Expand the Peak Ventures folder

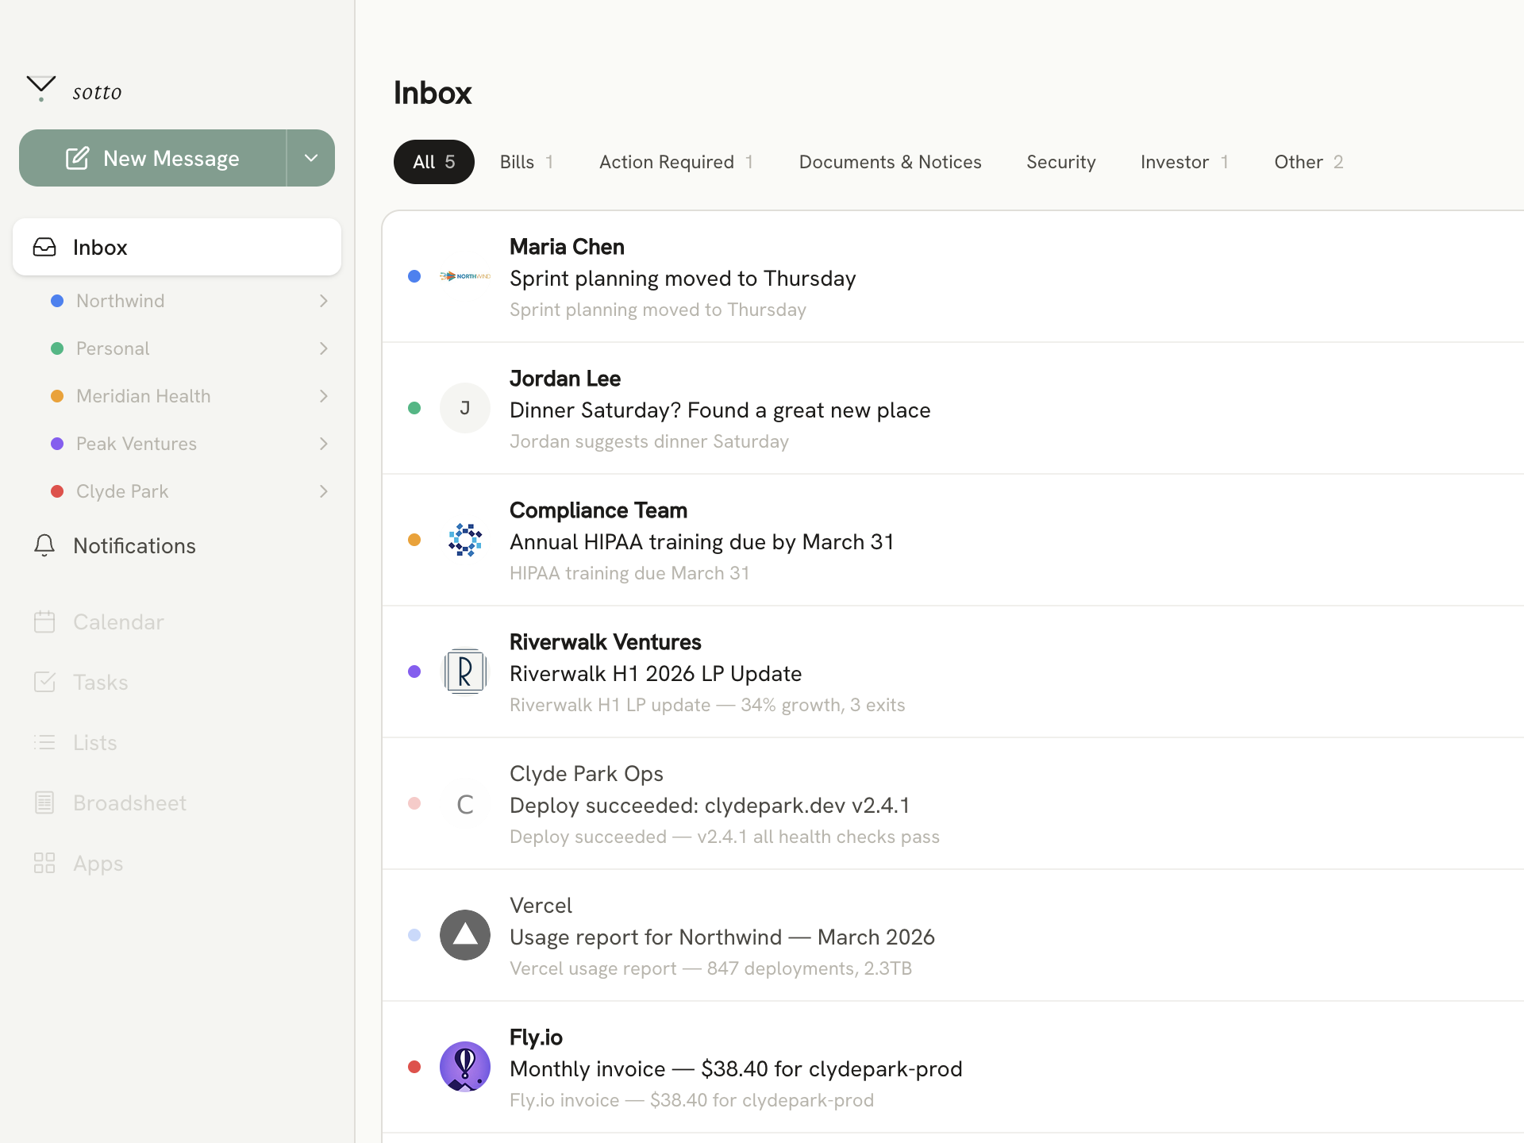(x=323, y=444)
